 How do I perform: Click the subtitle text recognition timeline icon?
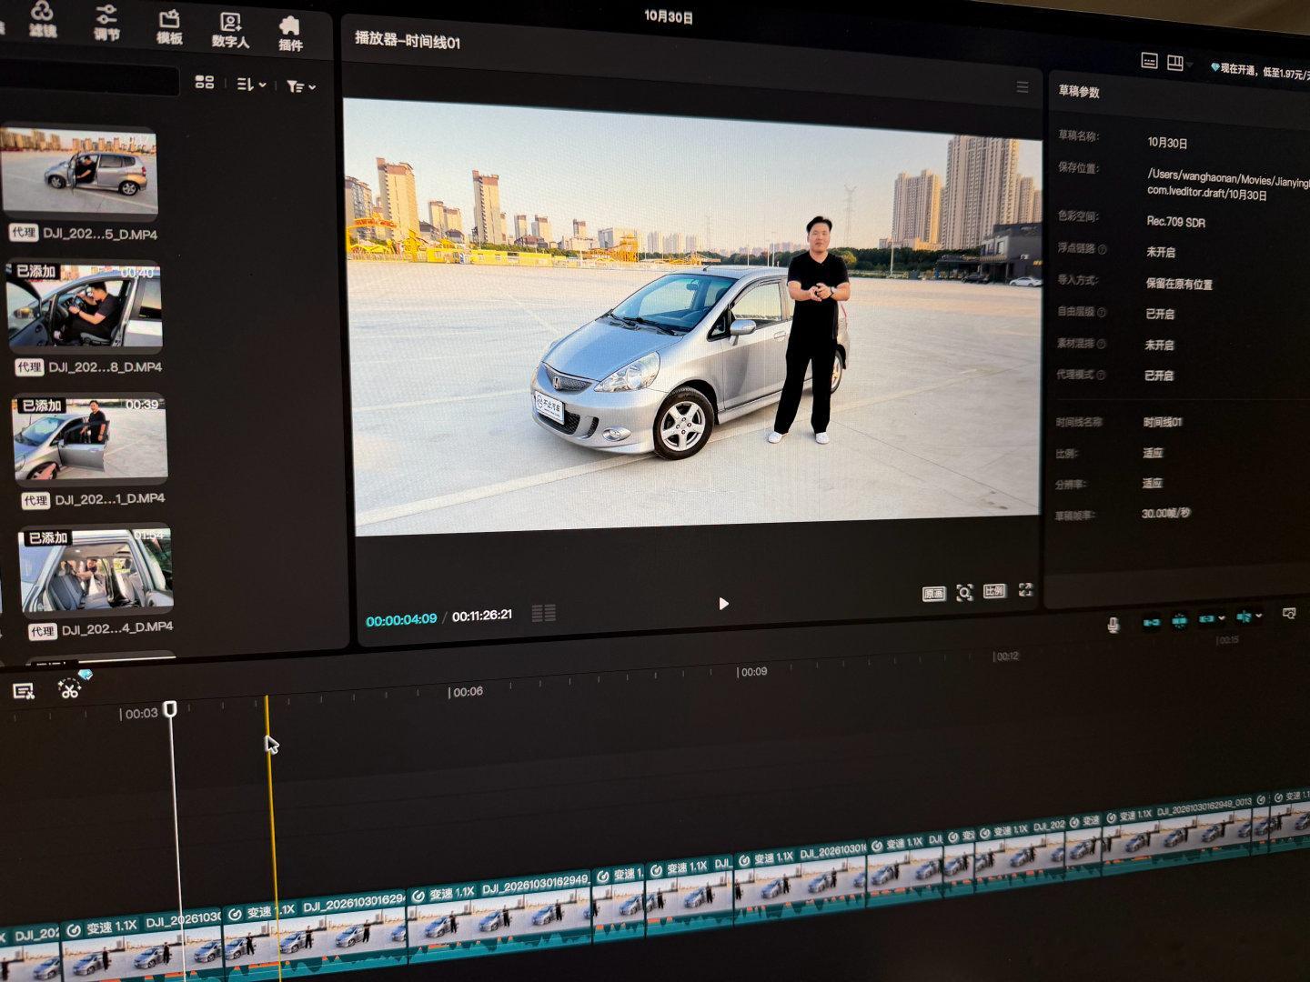point(23,692)
